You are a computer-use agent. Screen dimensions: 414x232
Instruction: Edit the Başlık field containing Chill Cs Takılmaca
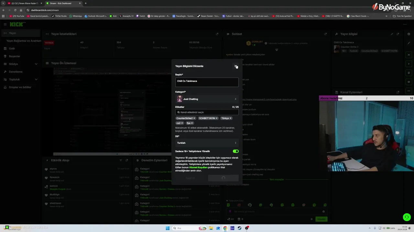tap(207, 82)
